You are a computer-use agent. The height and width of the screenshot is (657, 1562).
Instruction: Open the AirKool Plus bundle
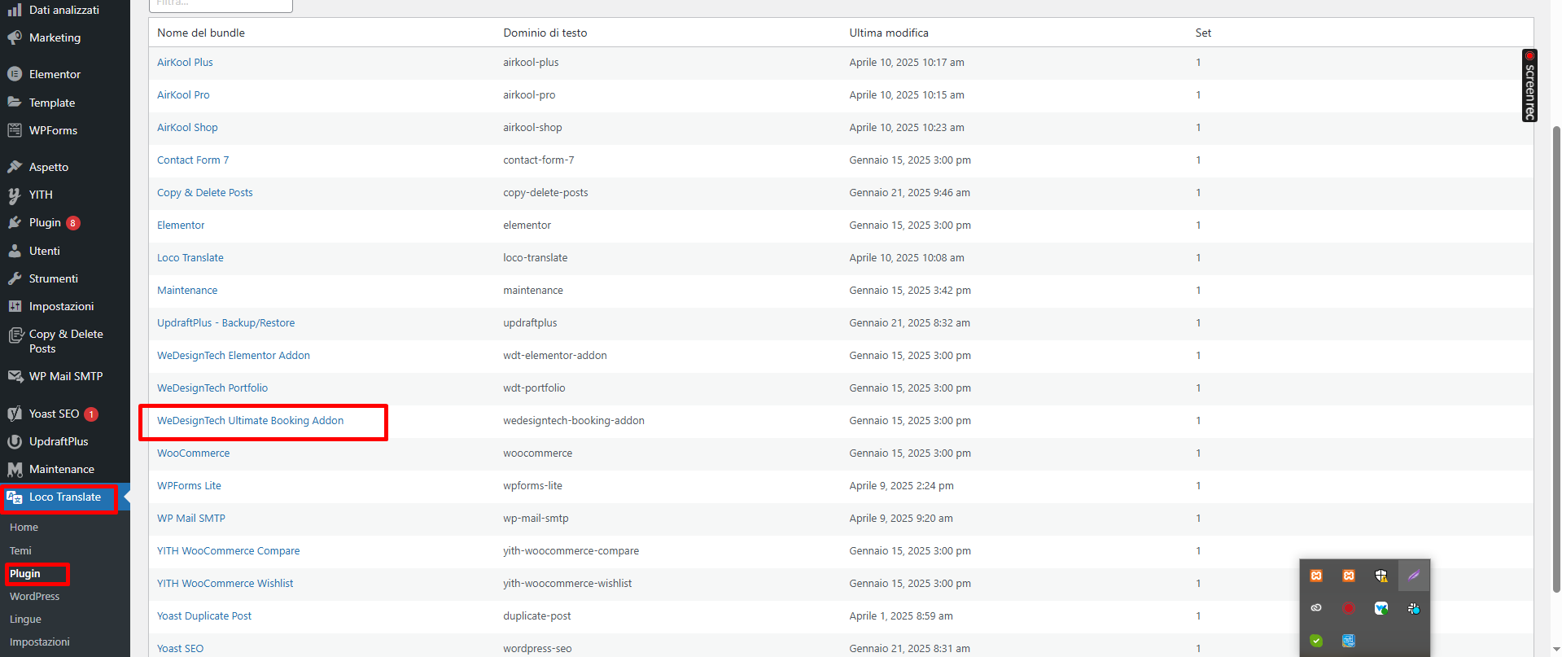pos(185,63)
